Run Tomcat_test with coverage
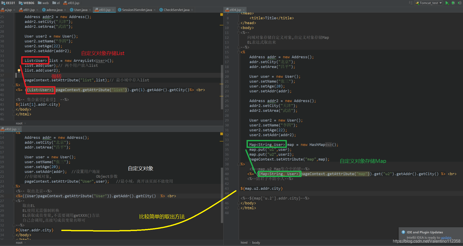463x246 pixels. click(459, 3)
